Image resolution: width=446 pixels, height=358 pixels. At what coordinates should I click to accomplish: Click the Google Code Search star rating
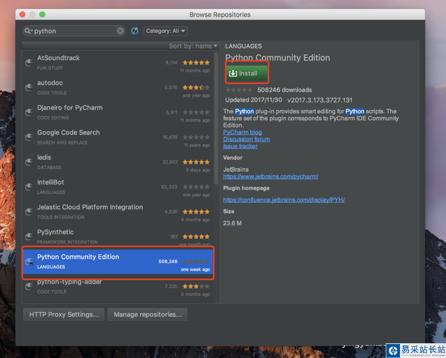click(196, 137)
